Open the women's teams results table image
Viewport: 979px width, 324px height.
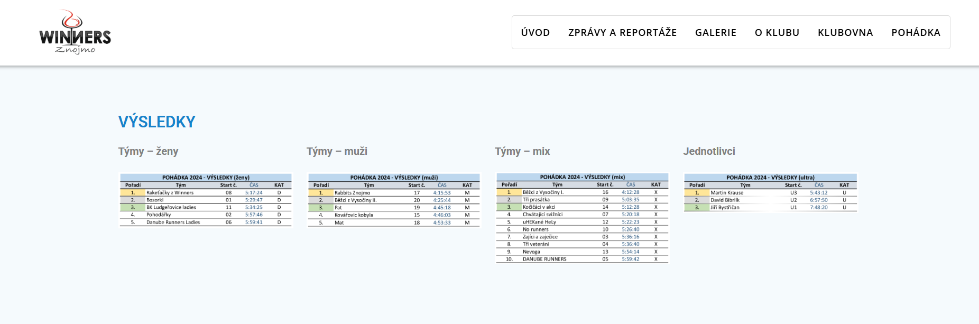[x=206, y=200]
